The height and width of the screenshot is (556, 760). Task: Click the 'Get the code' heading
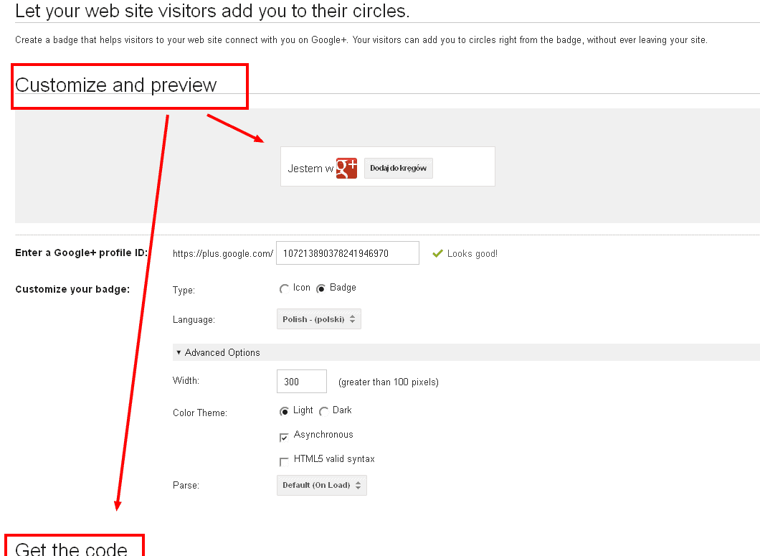click(71, 548)
